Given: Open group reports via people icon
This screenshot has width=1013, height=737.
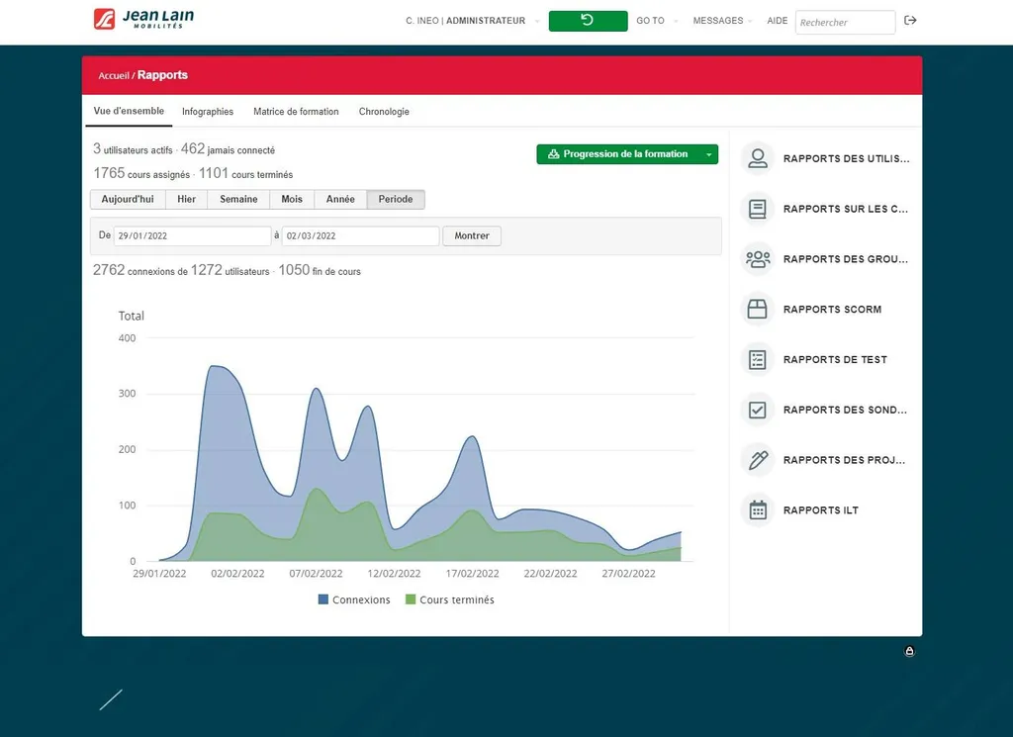Looking at the screenshot, I should click(757, 259).
